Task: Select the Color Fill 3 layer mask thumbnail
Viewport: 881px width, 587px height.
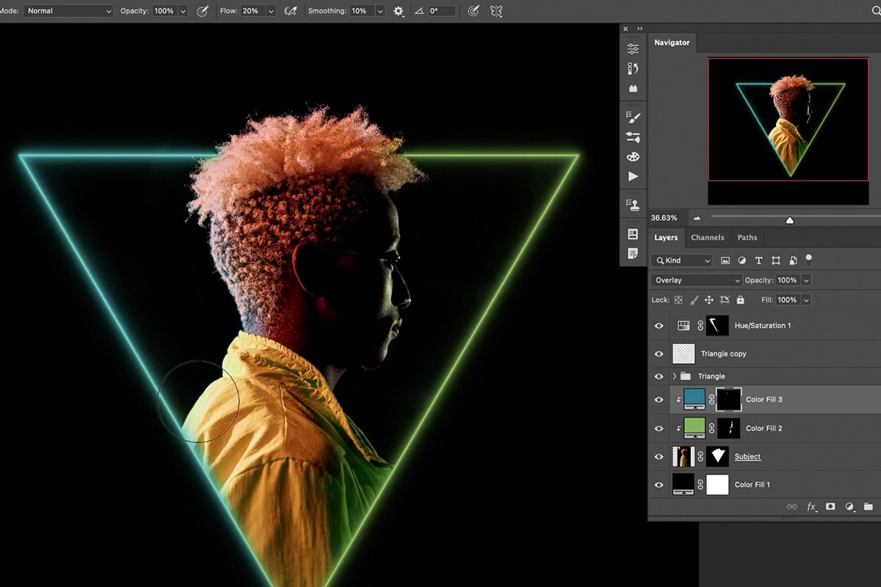Action: pyautogui.click(x=729, y=399)
